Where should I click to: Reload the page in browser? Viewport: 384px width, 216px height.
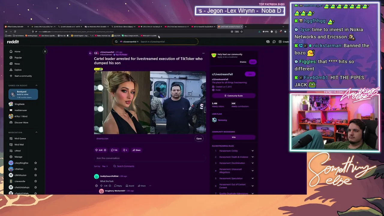click(x=15, y=31)
